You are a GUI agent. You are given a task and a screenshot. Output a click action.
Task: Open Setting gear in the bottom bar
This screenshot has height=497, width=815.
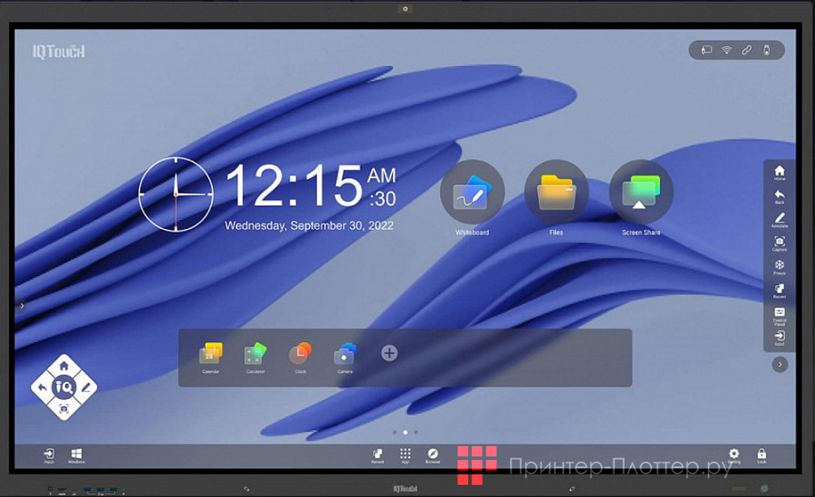(x=733, y=455)
